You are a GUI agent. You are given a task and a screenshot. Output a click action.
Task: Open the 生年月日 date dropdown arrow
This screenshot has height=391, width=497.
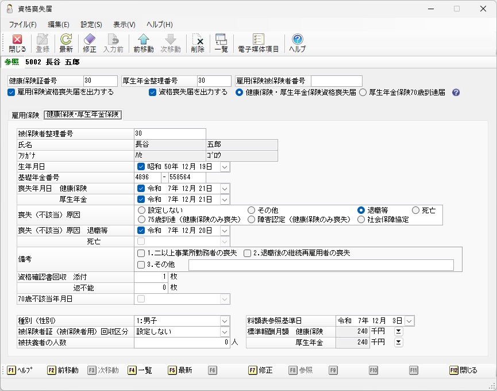tap(225, 167)
